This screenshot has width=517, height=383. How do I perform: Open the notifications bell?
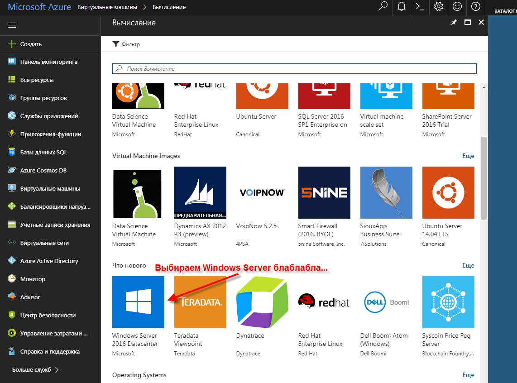(x=401, y=7)
